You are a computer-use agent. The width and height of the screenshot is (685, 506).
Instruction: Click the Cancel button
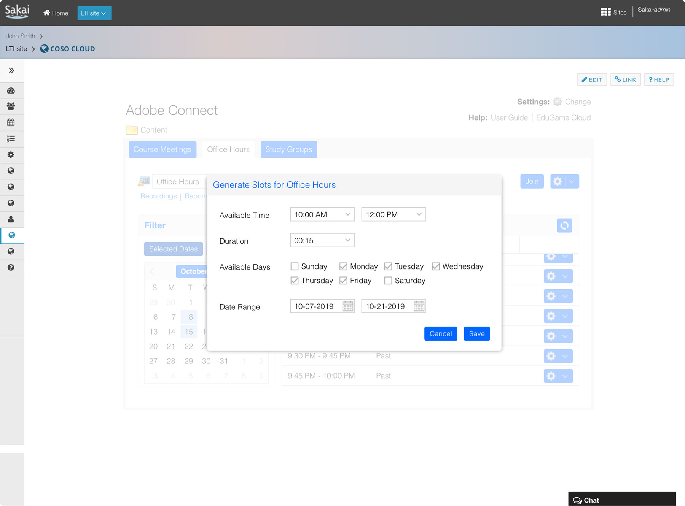[x=441, y=334]
